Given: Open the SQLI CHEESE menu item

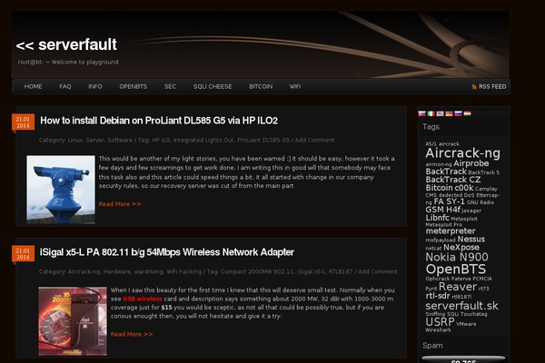Looking at the screenshot, I should coord(213,86).
